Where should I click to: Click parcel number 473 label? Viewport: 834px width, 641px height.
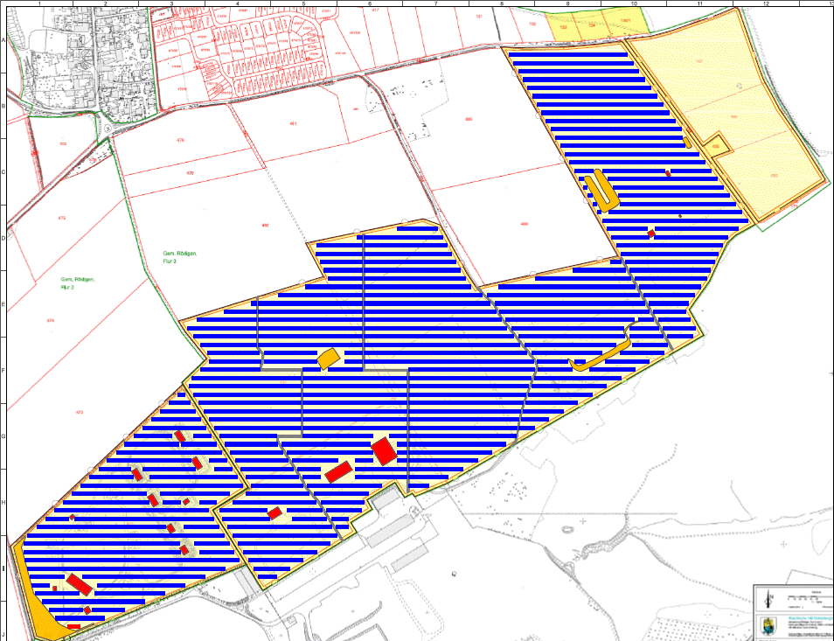coord(80,412)
